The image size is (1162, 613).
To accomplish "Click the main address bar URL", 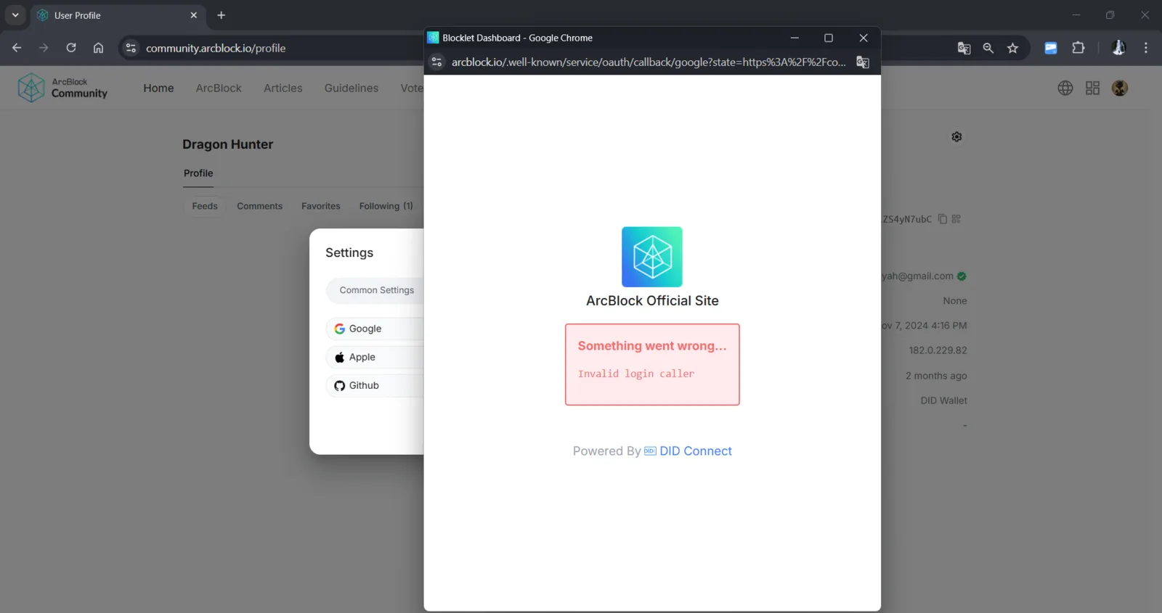I will pyautogui.click(x=216, y=48).
